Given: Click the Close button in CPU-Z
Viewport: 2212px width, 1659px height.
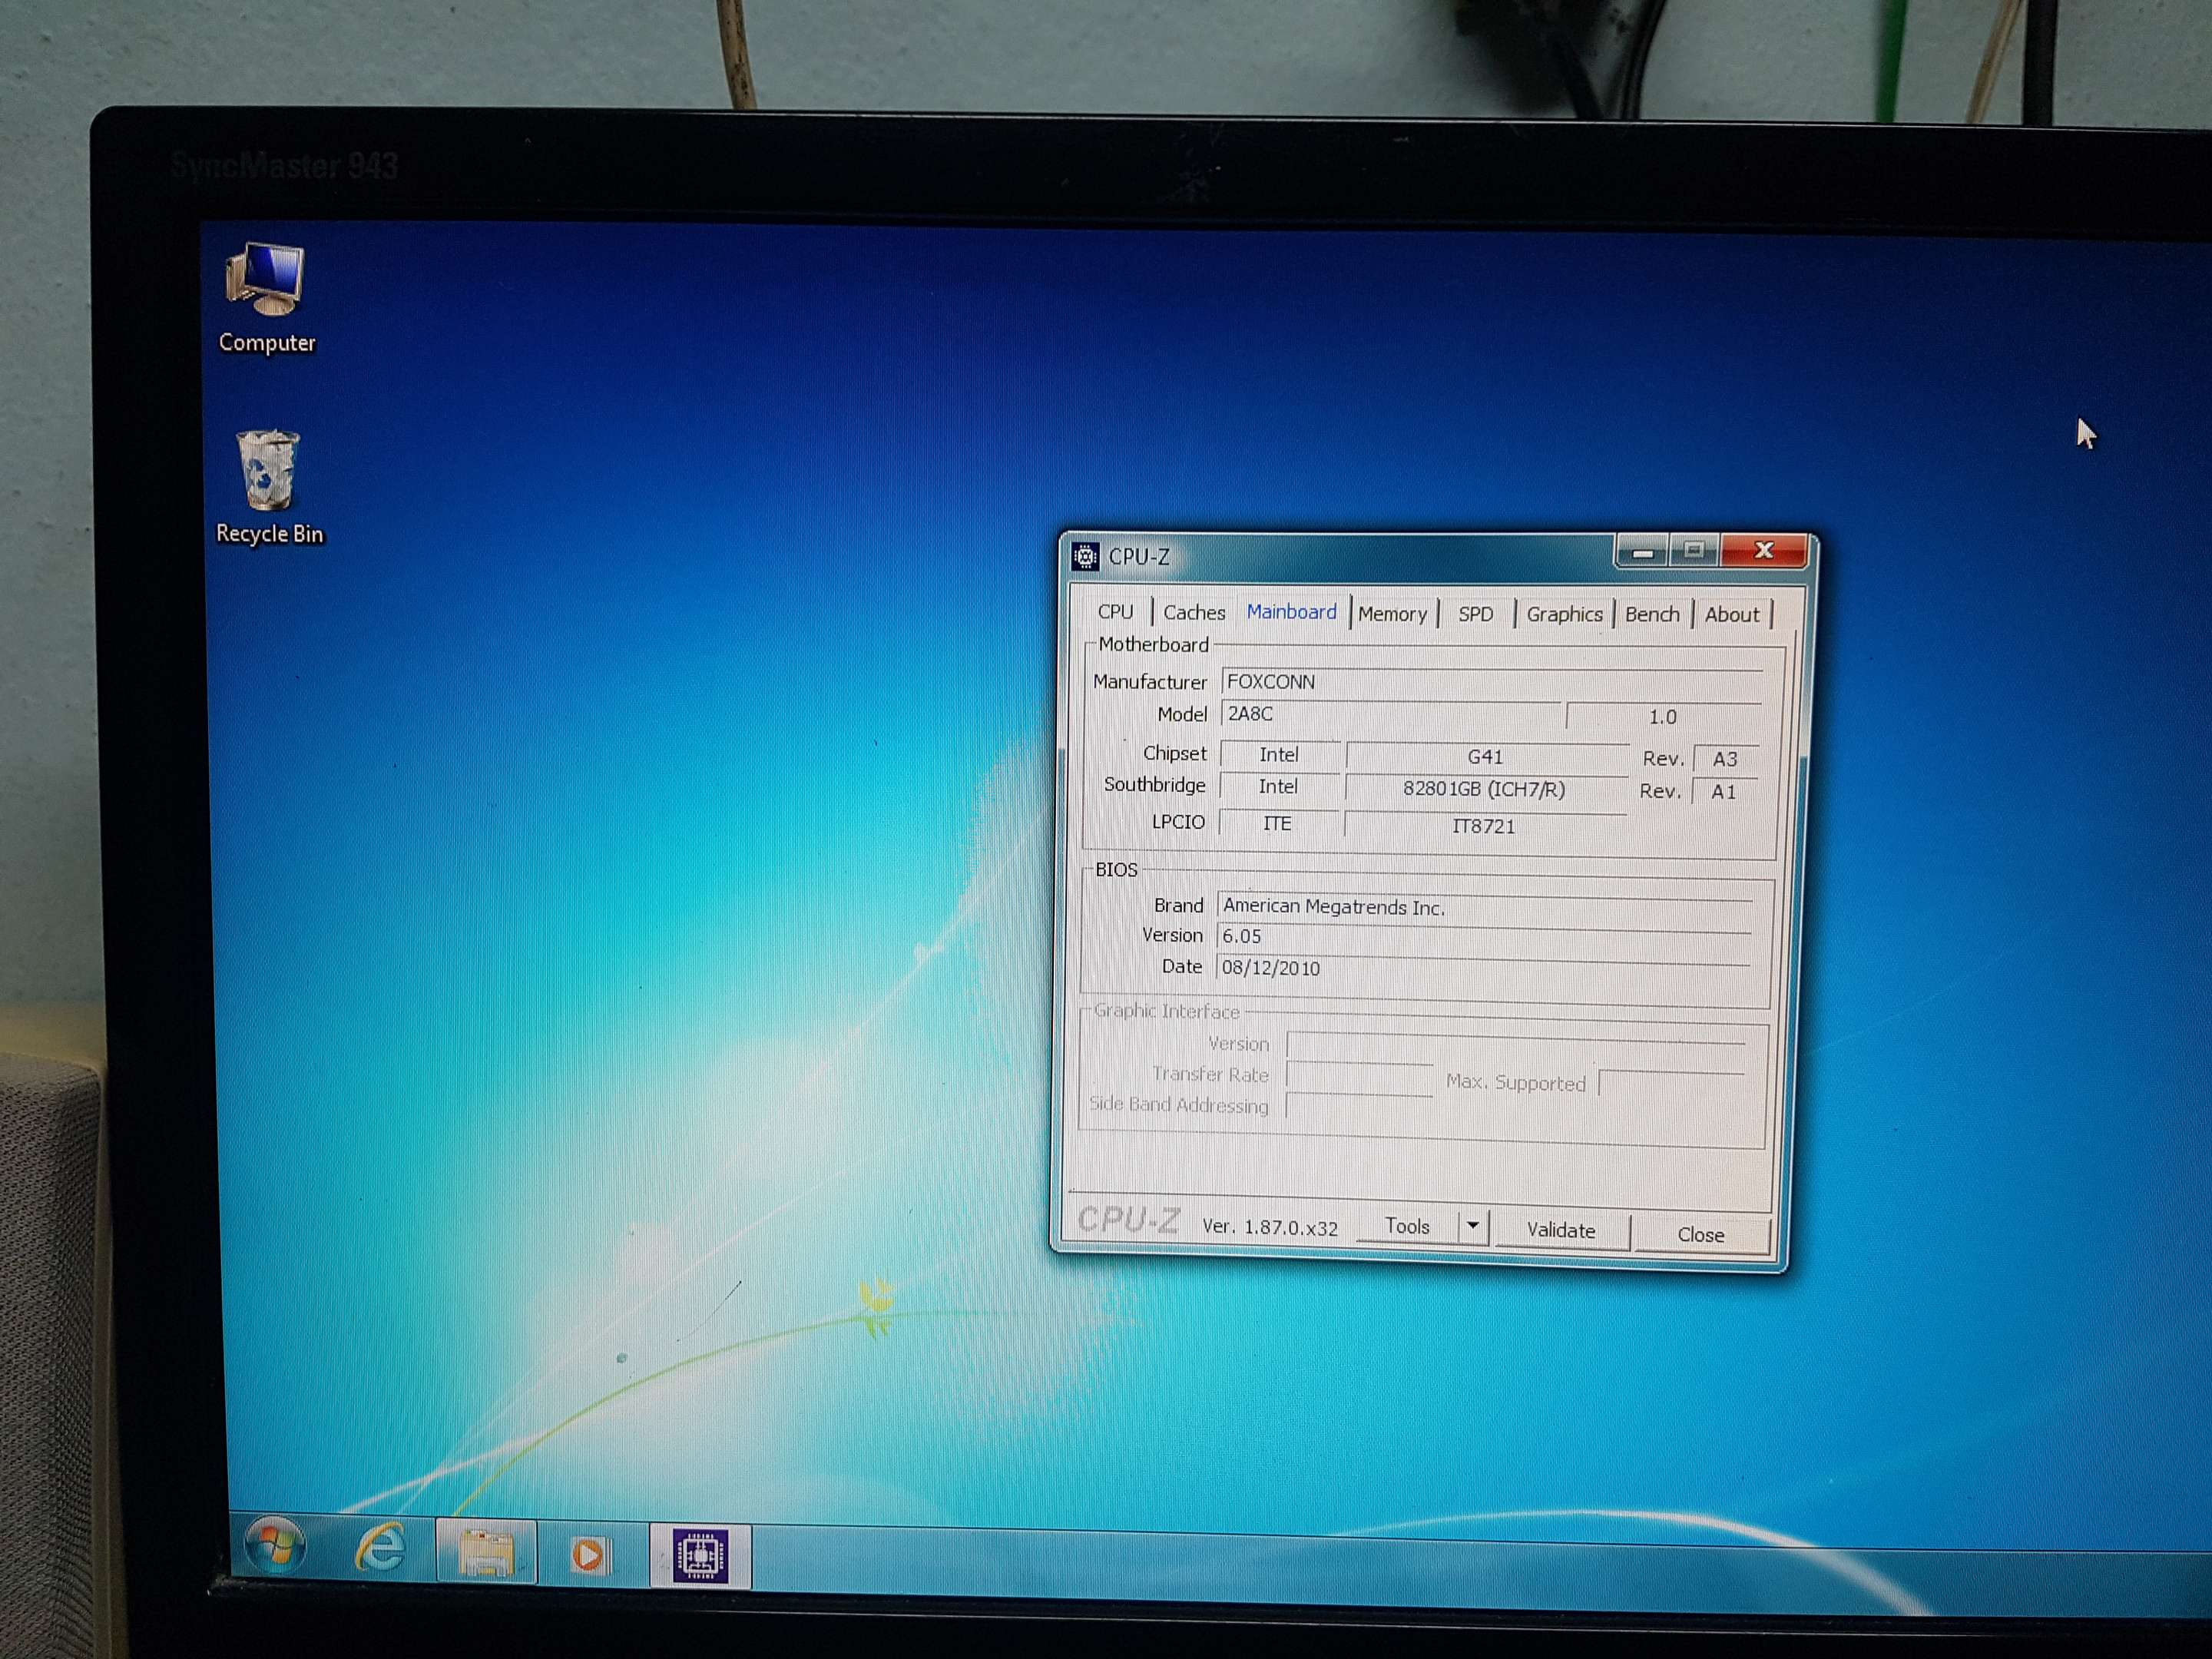Looking at the screenshot, I should [x=1700, y=1234].
